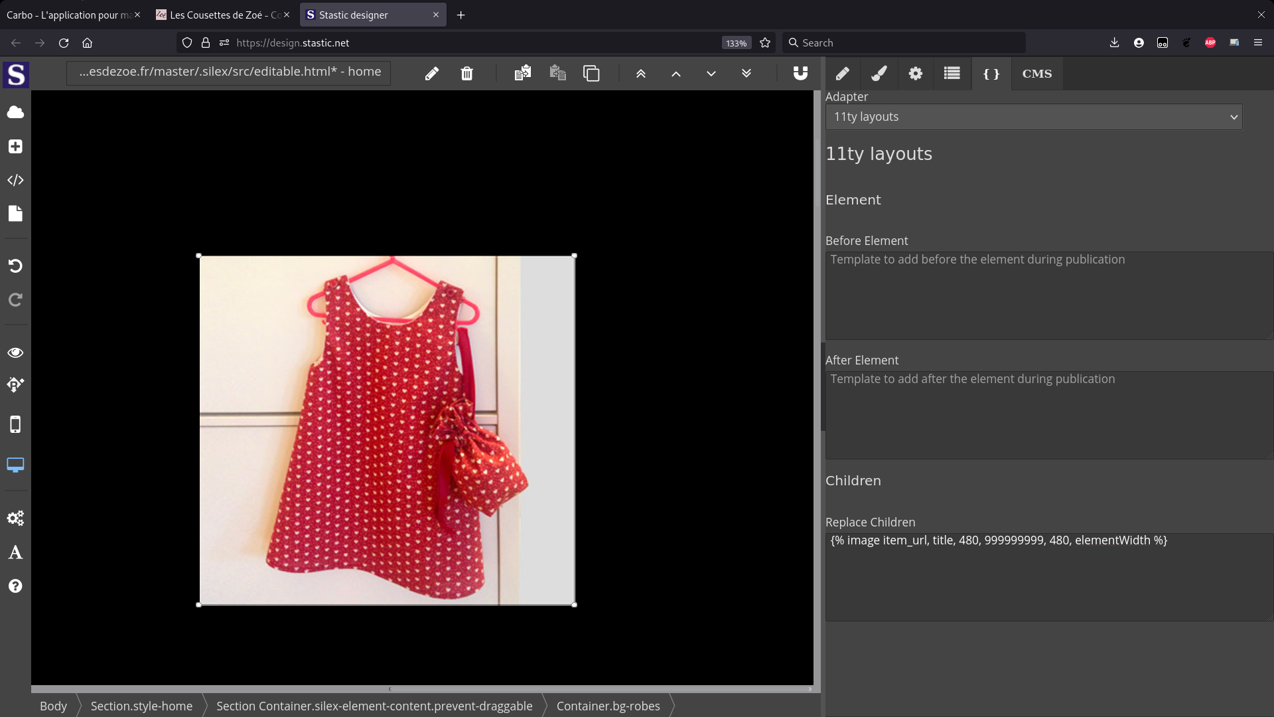The image size is (1274, 717).
Task: Click the move down single chevron
Action: click(x=711, y=74)
